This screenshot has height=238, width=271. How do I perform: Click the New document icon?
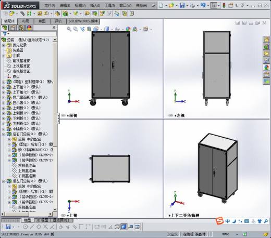pos(161,5)
